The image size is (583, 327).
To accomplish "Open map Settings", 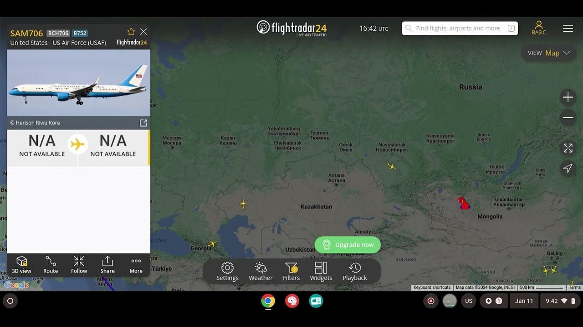I will (x=227, y=272).
